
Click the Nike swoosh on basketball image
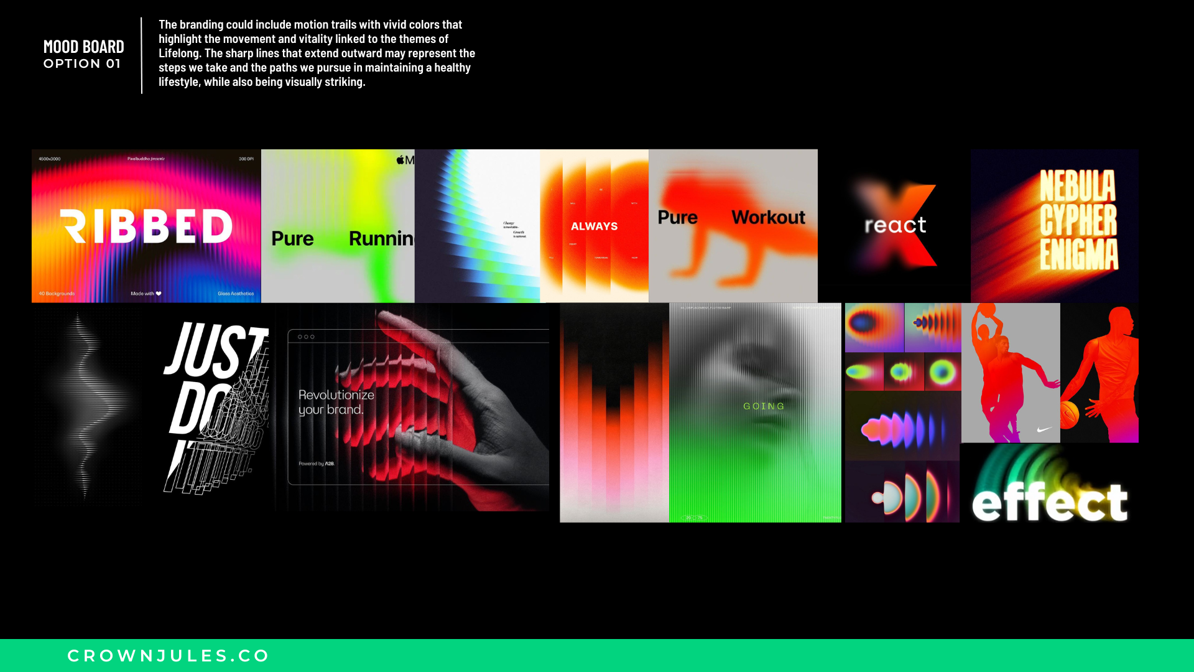pos(1044,429)
